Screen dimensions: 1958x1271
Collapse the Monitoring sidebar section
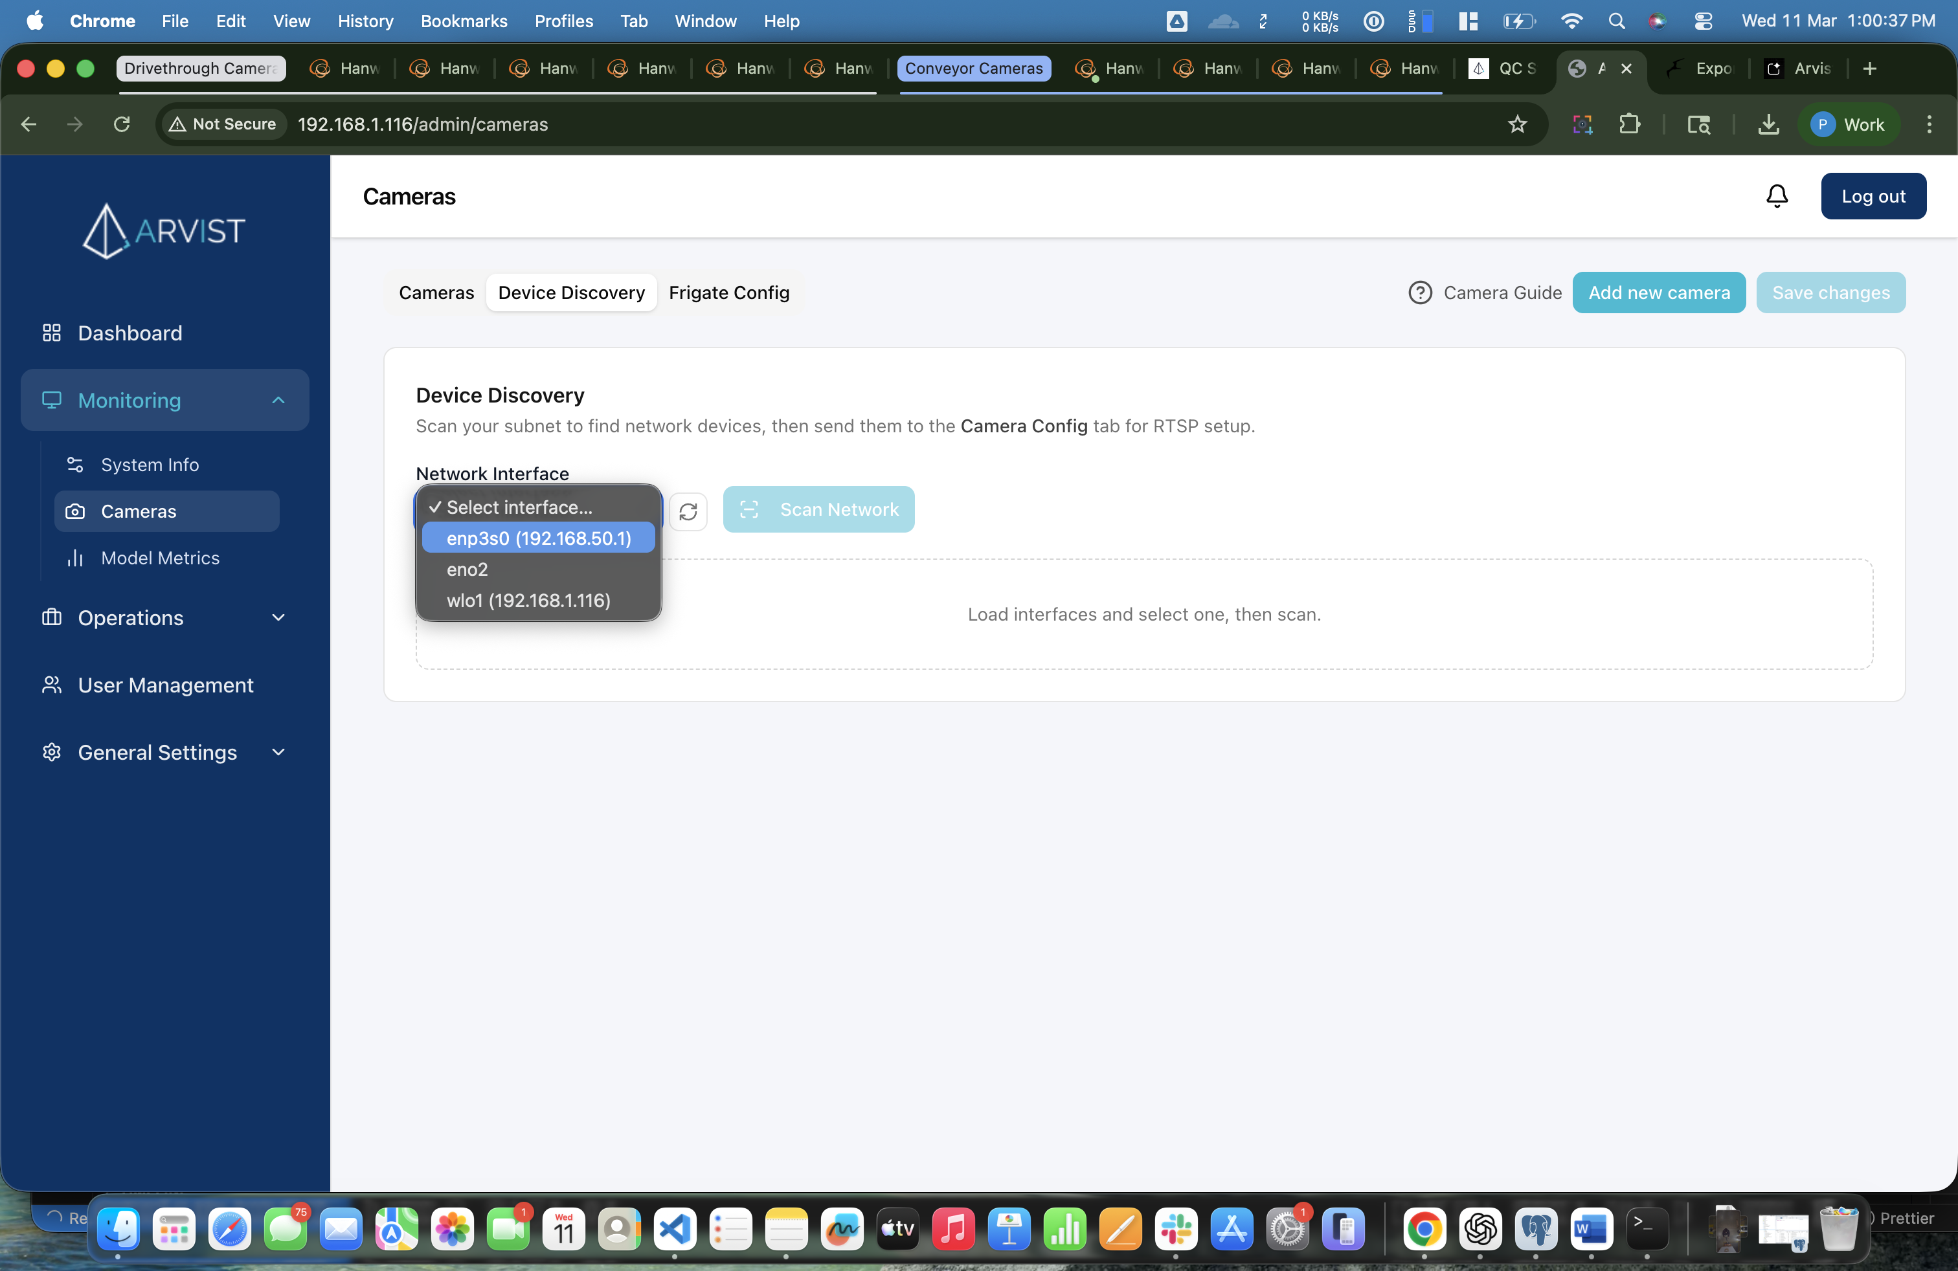pyautogui.click(x=278, y=401)
